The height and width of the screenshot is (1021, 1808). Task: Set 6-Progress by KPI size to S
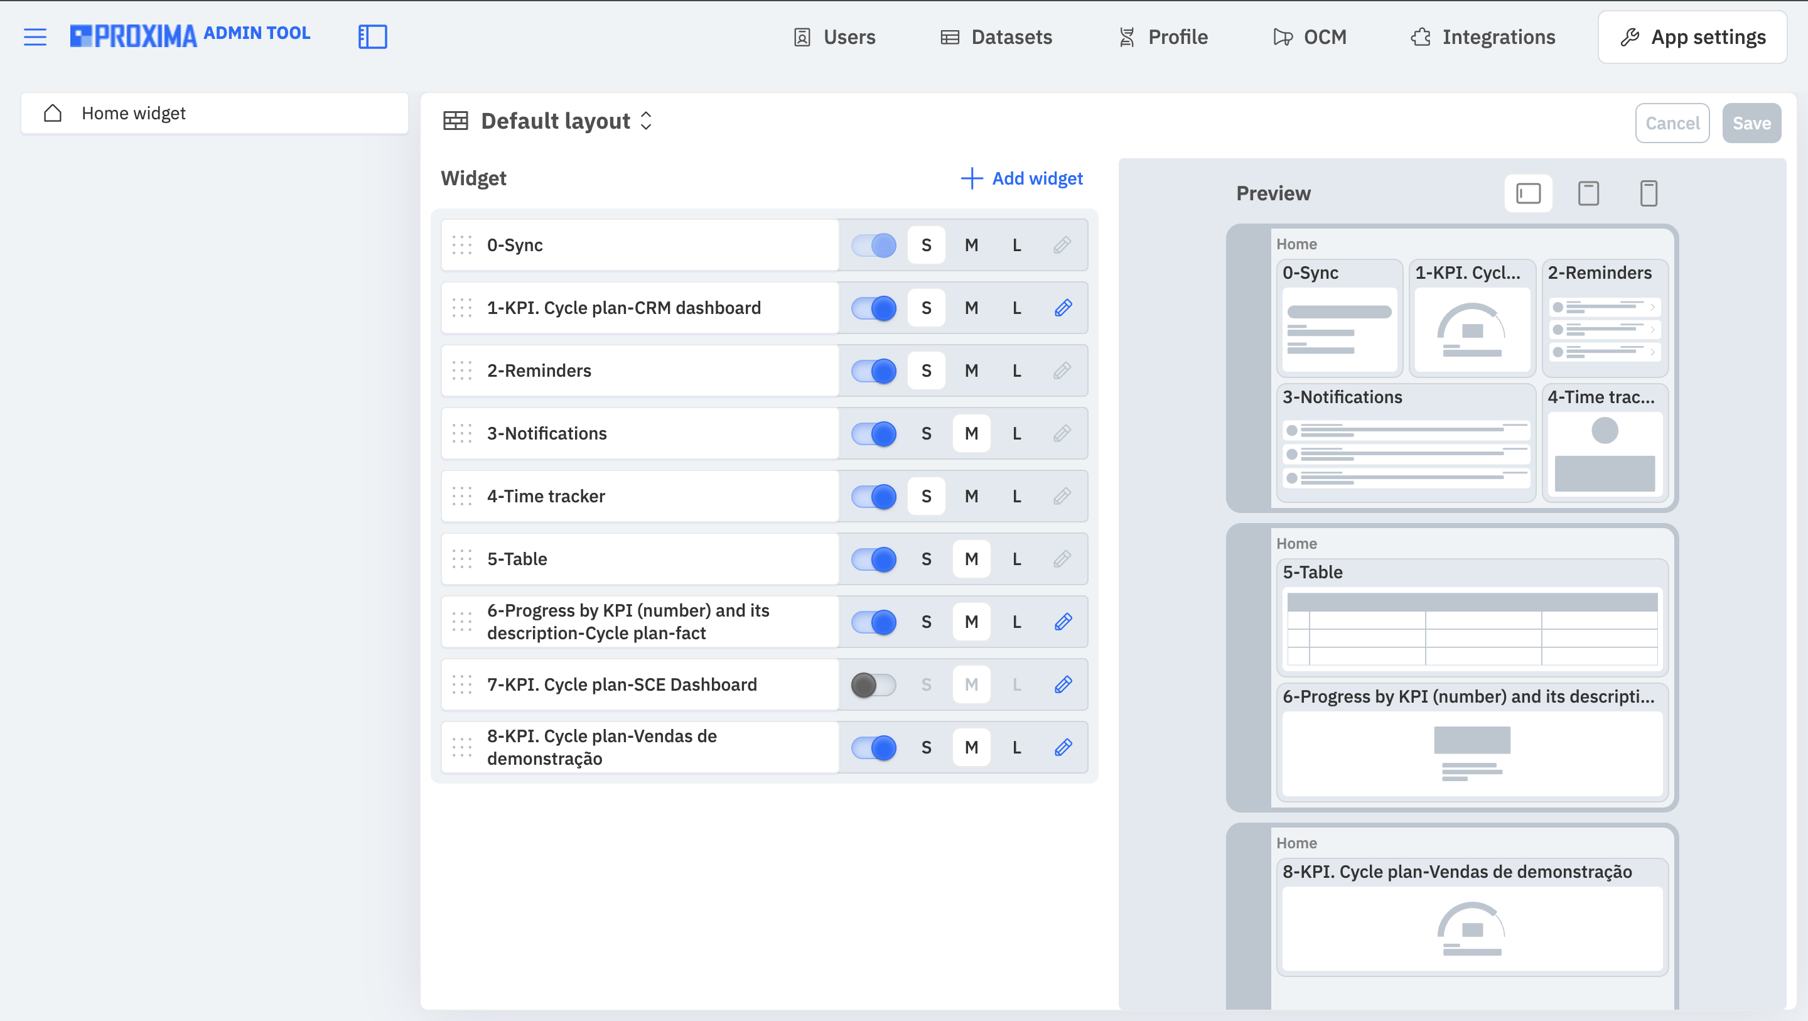click(927, 622)
